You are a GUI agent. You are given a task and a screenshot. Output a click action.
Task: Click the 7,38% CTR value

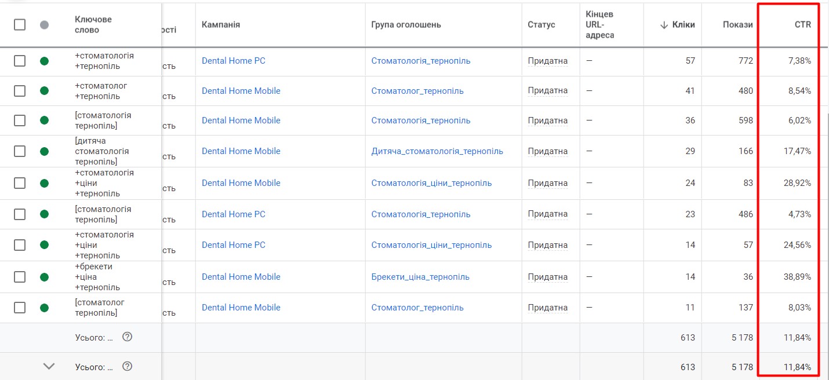(x=799, y=61)
